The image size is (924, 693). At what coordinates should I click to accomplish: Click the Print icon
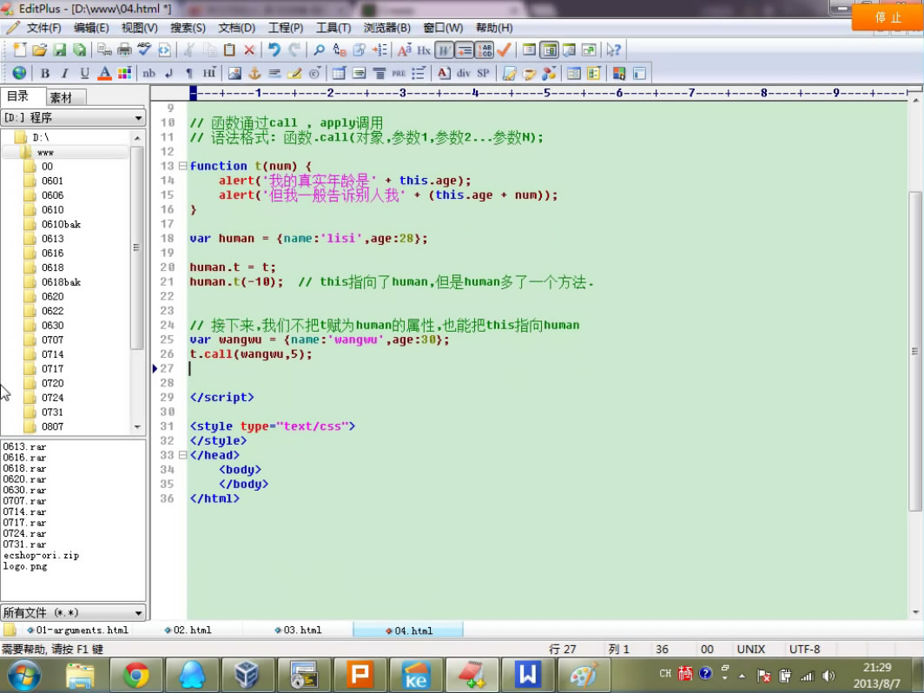pos(124,50)
